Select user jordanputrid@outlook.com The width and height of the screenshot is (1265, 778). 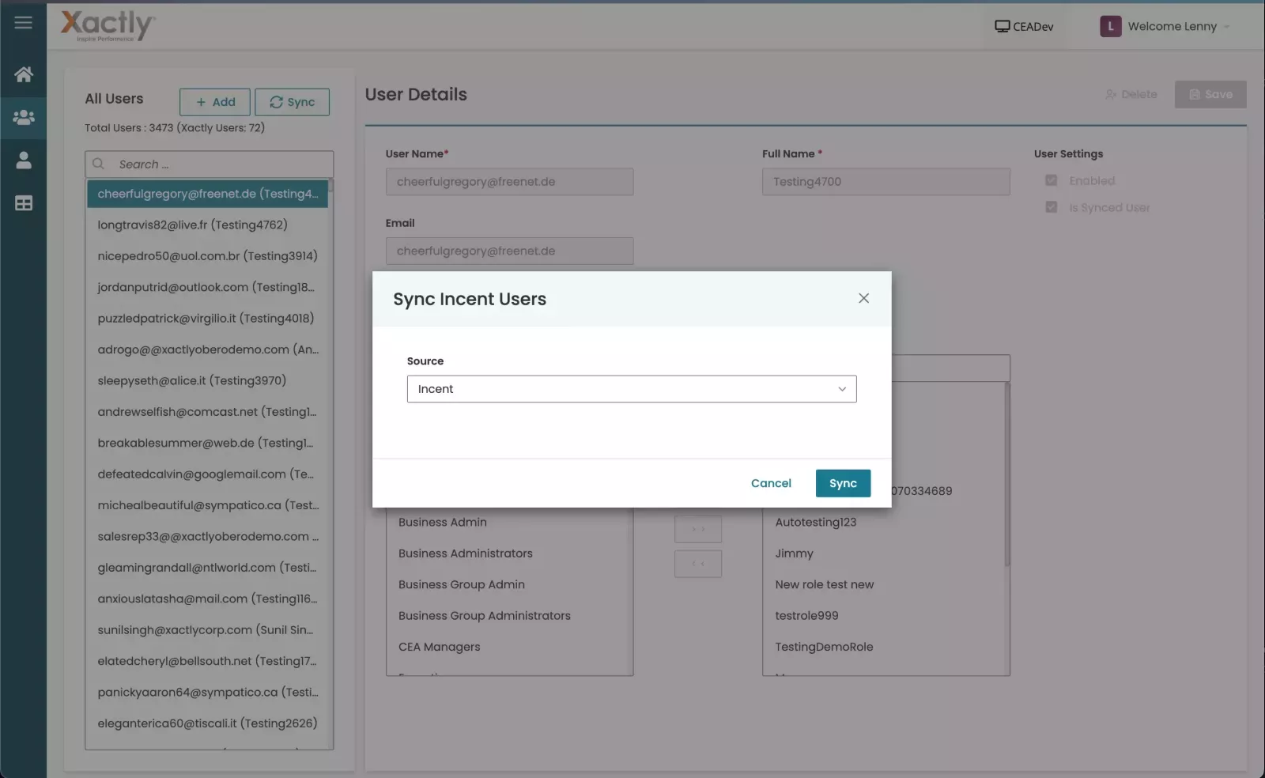[x=207, y=287]
